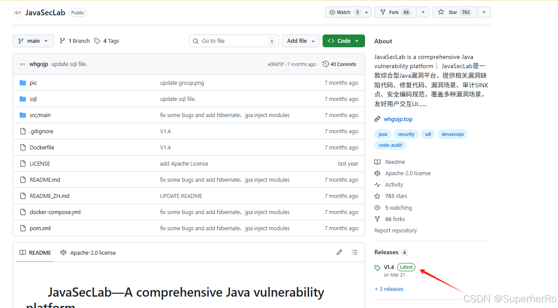Click the whgojp author name
This screenshot has width=558, height=308.
point(39,64)
